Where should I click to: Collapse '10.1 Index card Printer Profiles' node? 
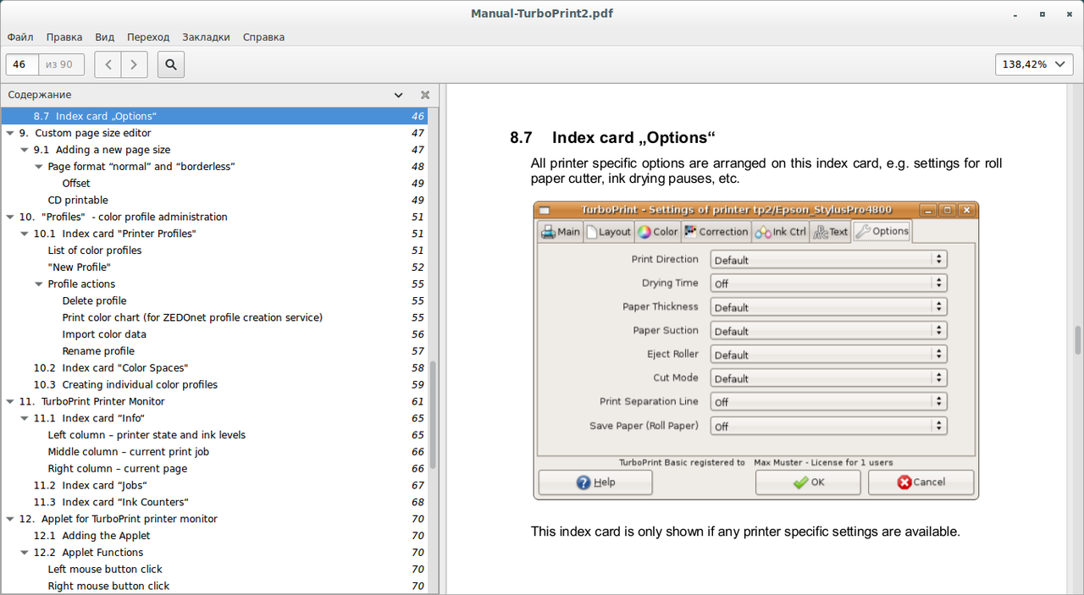click(x=25, y=234)
